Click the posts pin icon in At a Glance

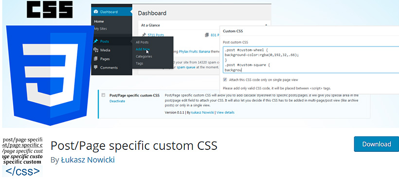click(144, 35)
